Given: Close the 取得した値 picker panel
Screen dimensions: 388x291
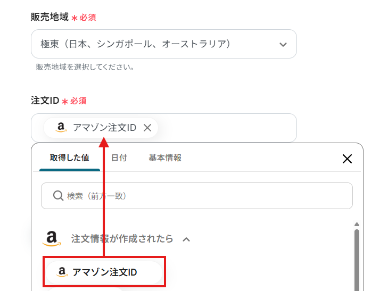Looking at the screenshot, I should click(x=347, y=159).
